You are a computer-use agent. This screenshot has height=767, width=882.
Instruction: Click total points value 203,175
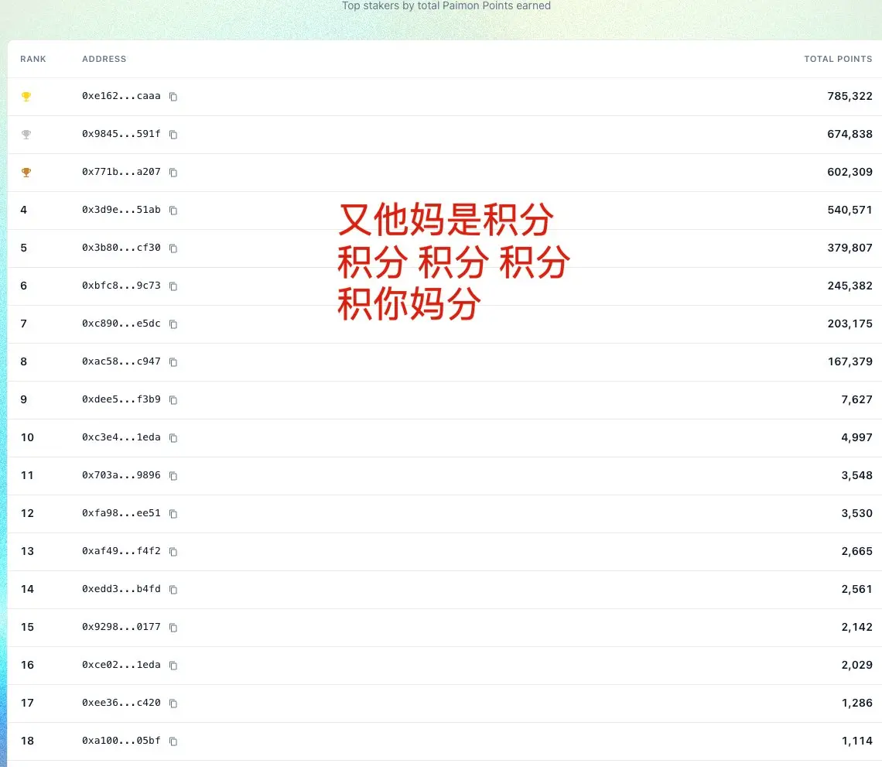pos(850,324)
